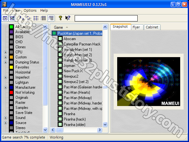Expand the Sound folder node
189x142 pixels.
click(5, 118)
